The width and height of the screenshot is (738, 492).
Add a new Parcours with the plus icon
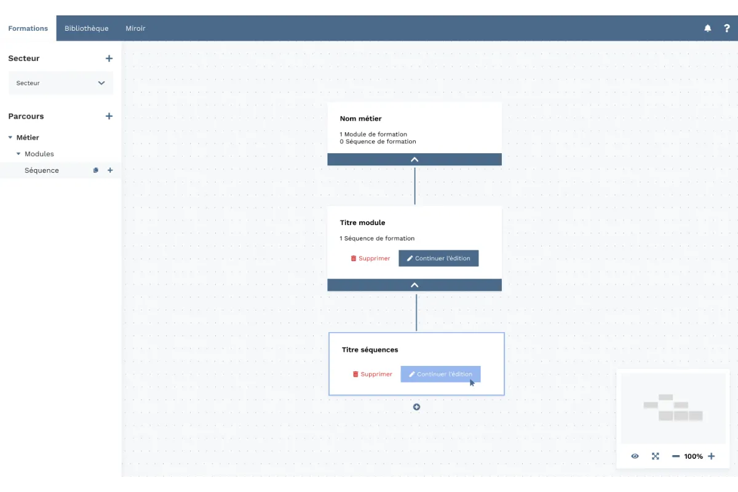tap(109, 116)
